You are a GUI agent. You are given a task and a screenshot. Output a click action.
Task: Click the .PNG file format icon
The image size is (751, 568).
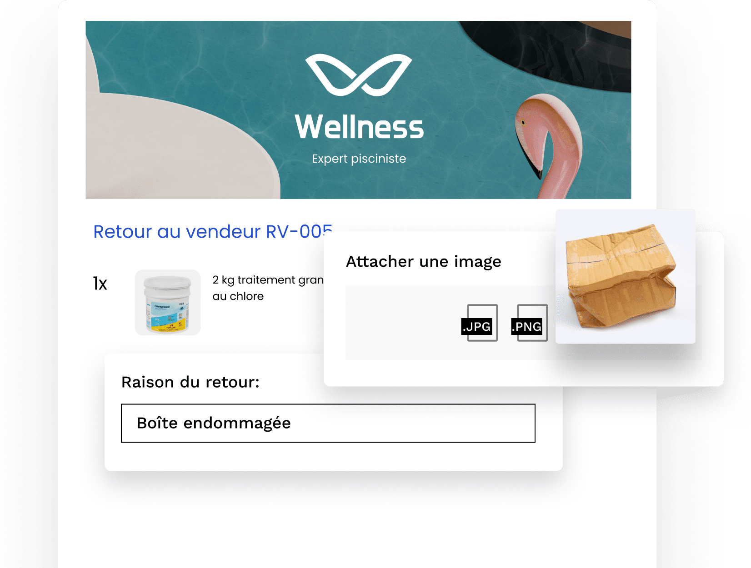tap(530, 323)
